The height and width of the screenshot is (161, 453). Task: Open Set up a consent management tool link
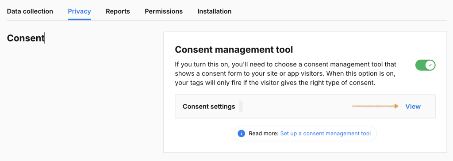326,134
